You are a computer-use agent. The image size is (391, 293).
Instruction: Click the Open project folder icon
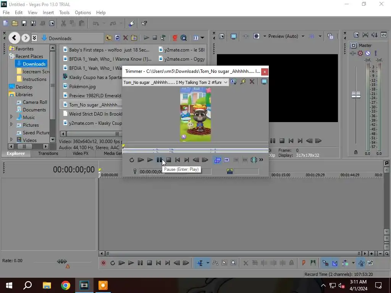pos(15,23)
